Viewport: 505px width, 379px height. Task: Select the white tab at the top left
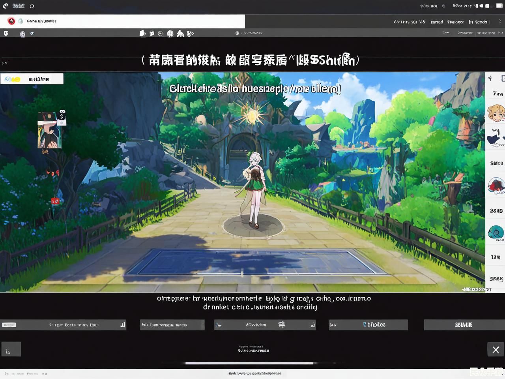122,21
